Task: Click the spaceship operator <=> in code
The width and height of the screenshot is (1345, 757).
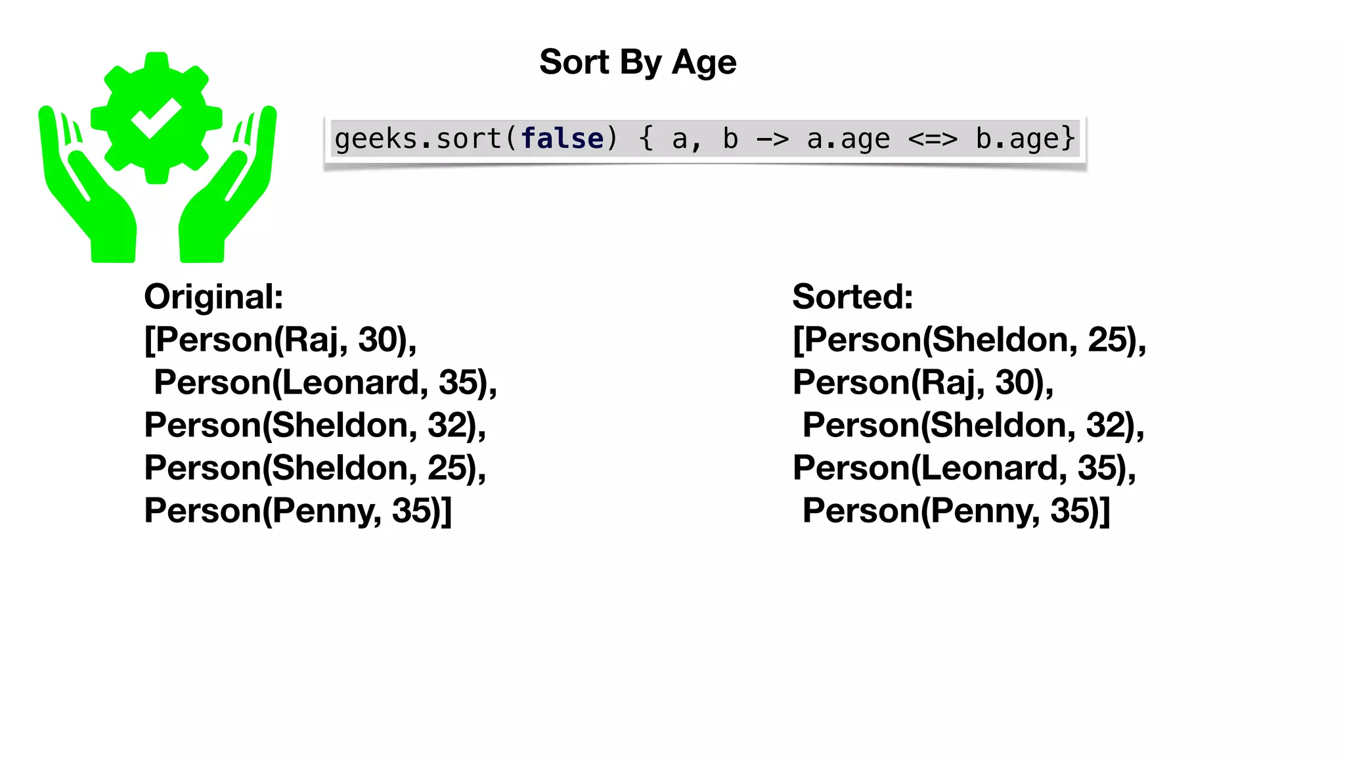Action: pos(933,139)
